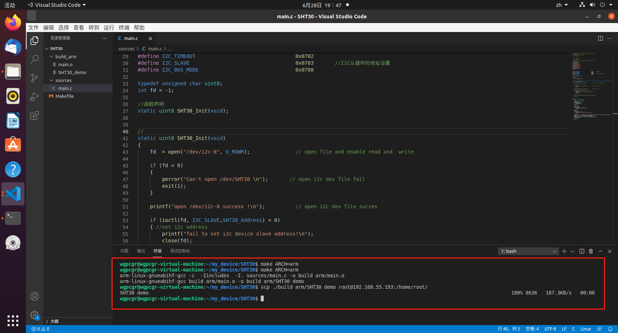Click the feedback icon in status bar

point(599,329)
